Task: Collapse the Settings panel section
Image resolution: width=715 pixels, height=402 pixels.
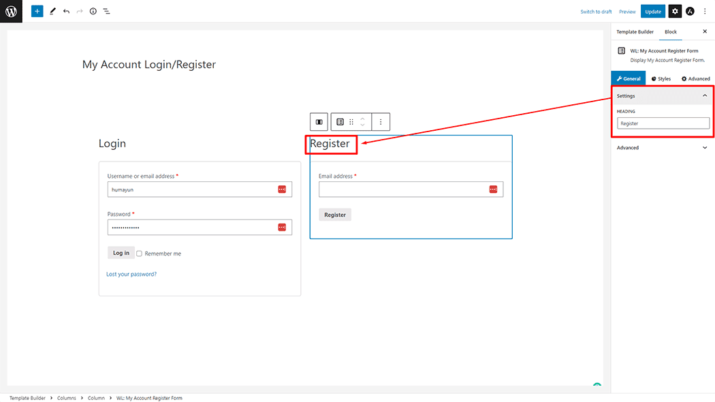Action: pos(705,95)
